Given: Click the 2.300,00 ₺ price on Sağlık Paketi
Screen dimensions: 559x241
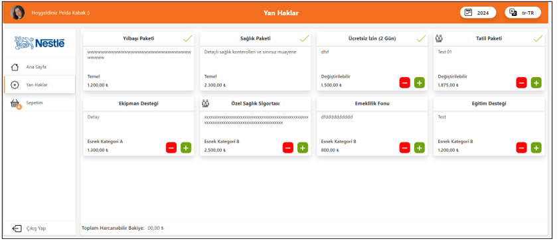Looking at the screenshot, I should pyautogui.click(x=215, y=85).
